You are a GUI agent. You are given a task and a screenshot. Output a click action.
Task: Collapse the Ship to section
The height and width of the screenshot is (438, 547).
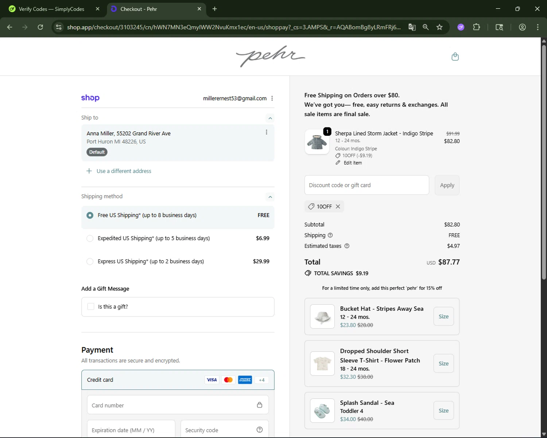click(x=270, y=118)
